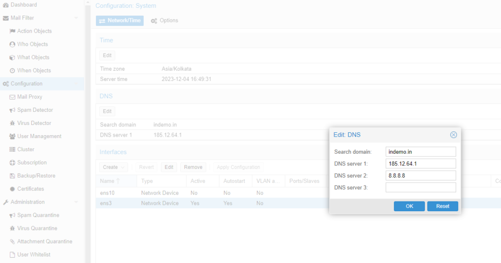Click the server time value 2023-12-04 16:49:31

(x=186, y=79)
